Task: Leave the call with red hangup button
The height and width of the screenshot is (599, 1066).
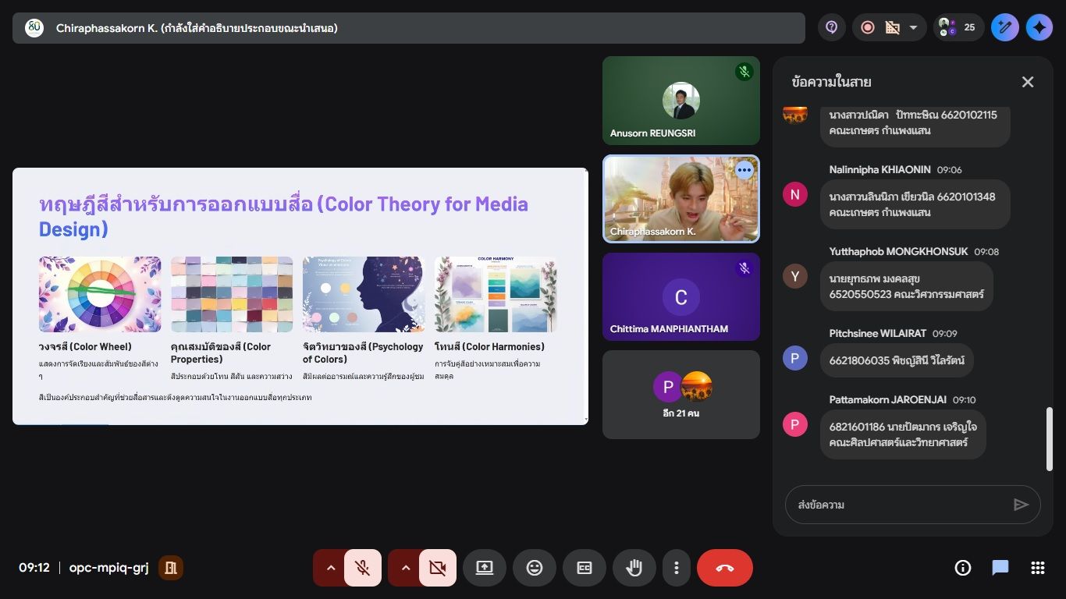Action: [x=724, y=568]
